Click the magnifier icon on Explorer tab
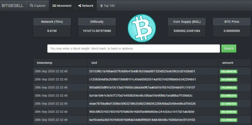 click(32, 5)
